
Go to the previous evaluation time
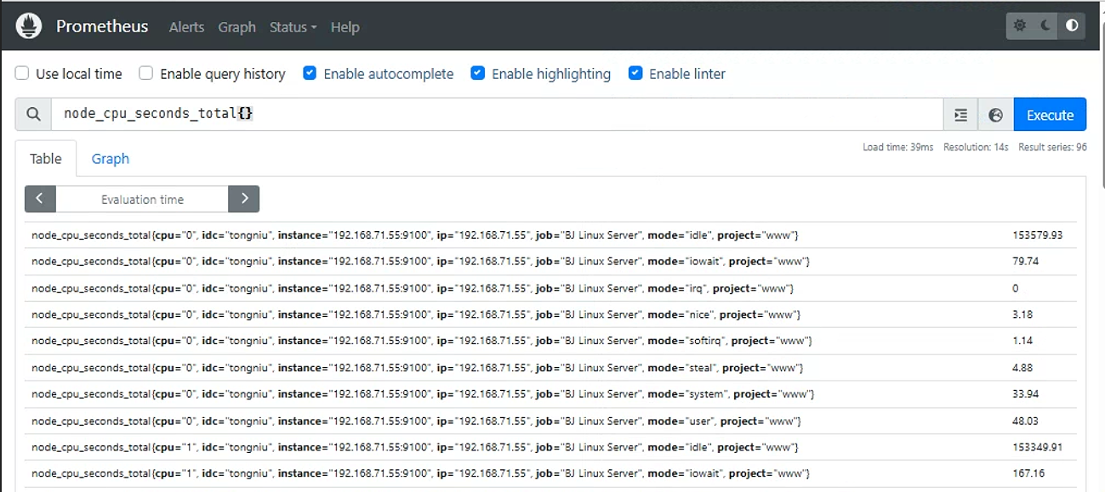(40, 199)
